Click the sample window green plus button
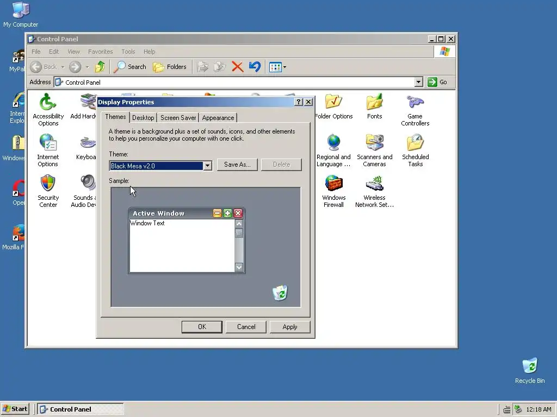Screen dimensions: 557x417 227,213
